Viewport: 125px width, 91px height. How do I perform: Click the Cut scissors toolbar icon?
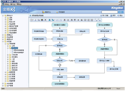tap(35, 20)
